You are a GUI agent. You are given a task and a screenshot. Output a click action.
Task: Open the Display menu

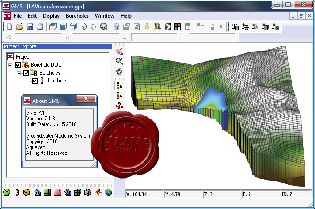coord(51,16)
